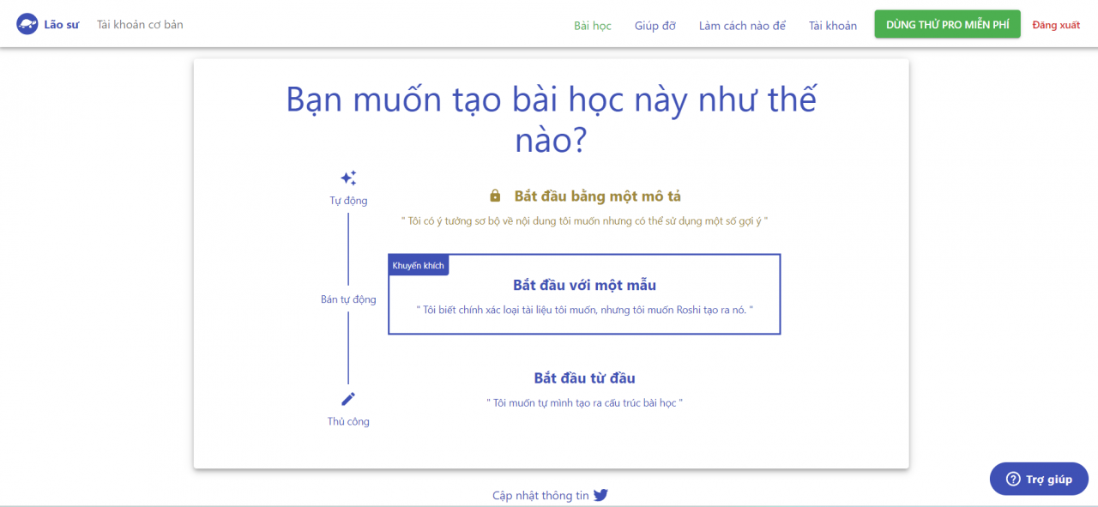Open the Trợ giúp help button
The width and height of the screenshot is (1098, 507).
click(1039, 479)
